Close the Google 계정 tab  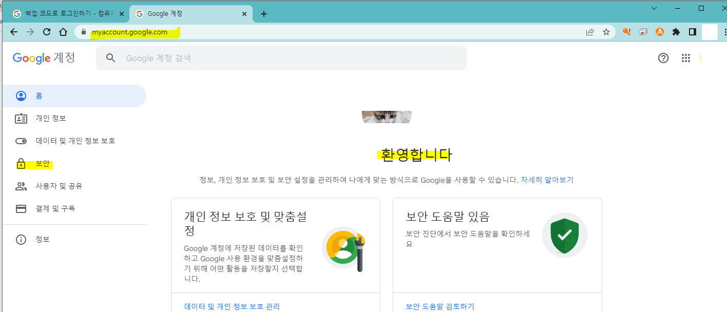(244, 14)
